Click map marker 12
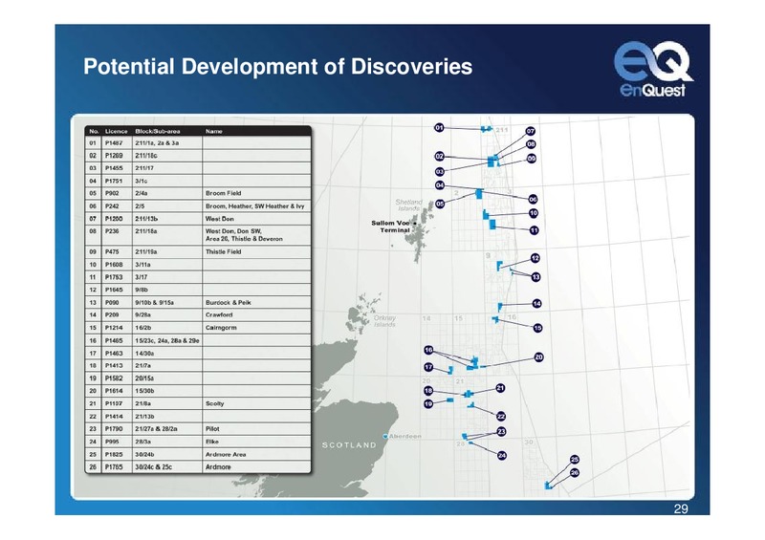The image size is (765, 540). click(535, 258)
